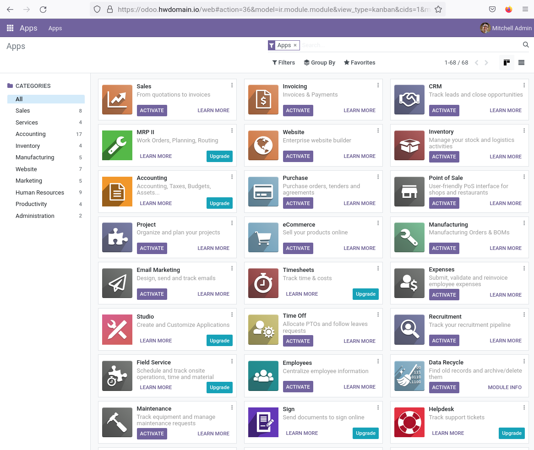Screen dimensions: 534x450
Task: Open the browser hamburger menu
Action: (525, 9)
